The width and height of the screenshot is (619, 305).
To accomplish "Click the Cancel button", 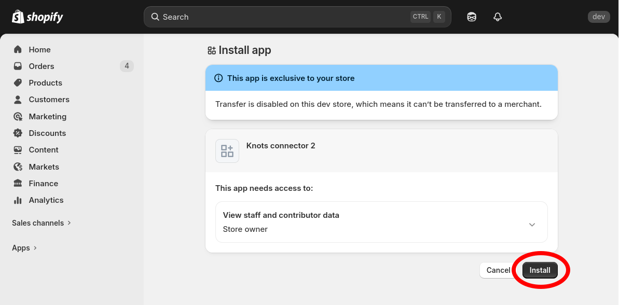I will 498,270.
